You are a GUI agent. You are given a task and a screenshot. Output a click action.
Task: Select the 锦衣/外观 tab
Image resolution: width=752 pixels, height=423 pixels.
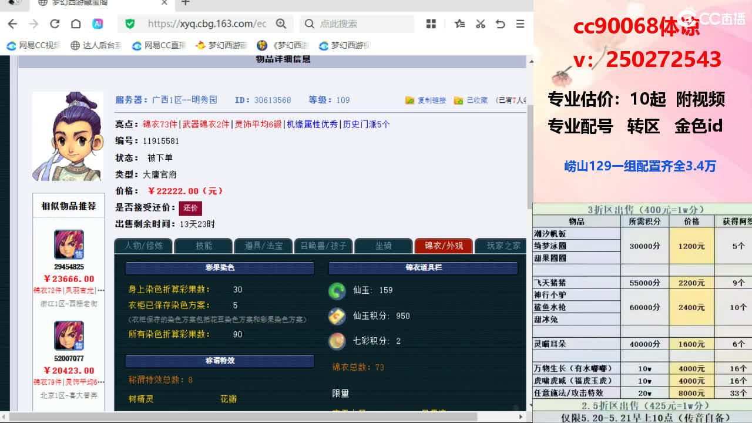[444, 246]
